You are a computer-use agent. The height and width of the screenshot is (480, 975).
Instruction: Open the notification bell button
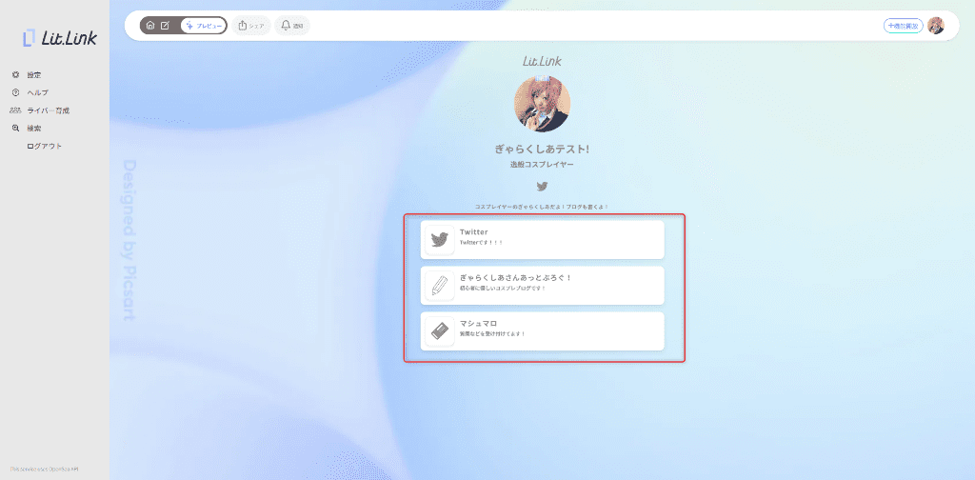point(292,26)
